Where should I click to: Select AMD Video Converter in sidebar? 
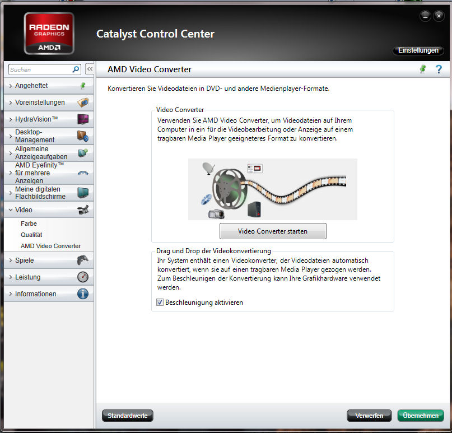coord(51,246)
